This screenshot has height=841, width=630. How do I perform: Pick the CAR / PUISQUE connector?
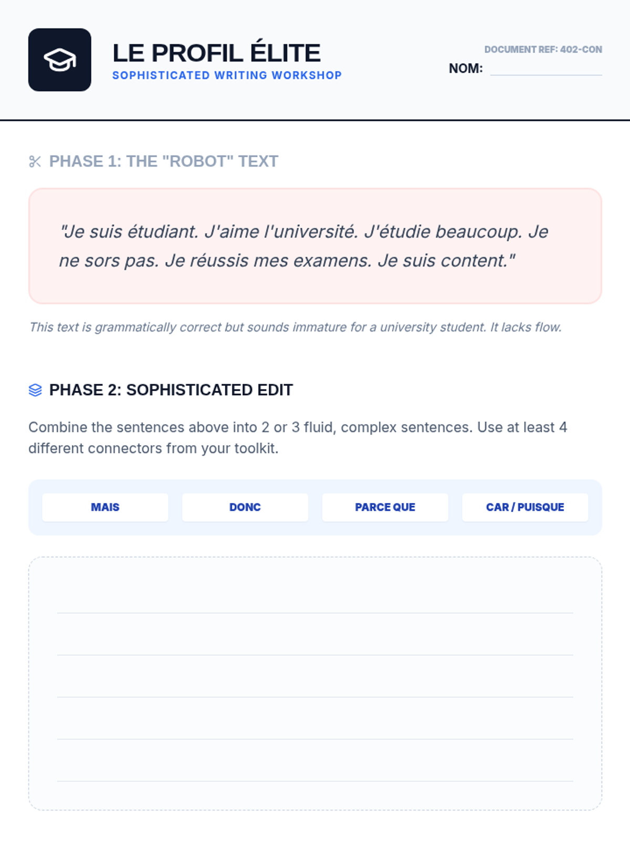click(x=525, y=507)
